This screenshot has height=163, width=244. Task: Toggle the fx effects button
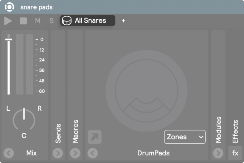235,153
